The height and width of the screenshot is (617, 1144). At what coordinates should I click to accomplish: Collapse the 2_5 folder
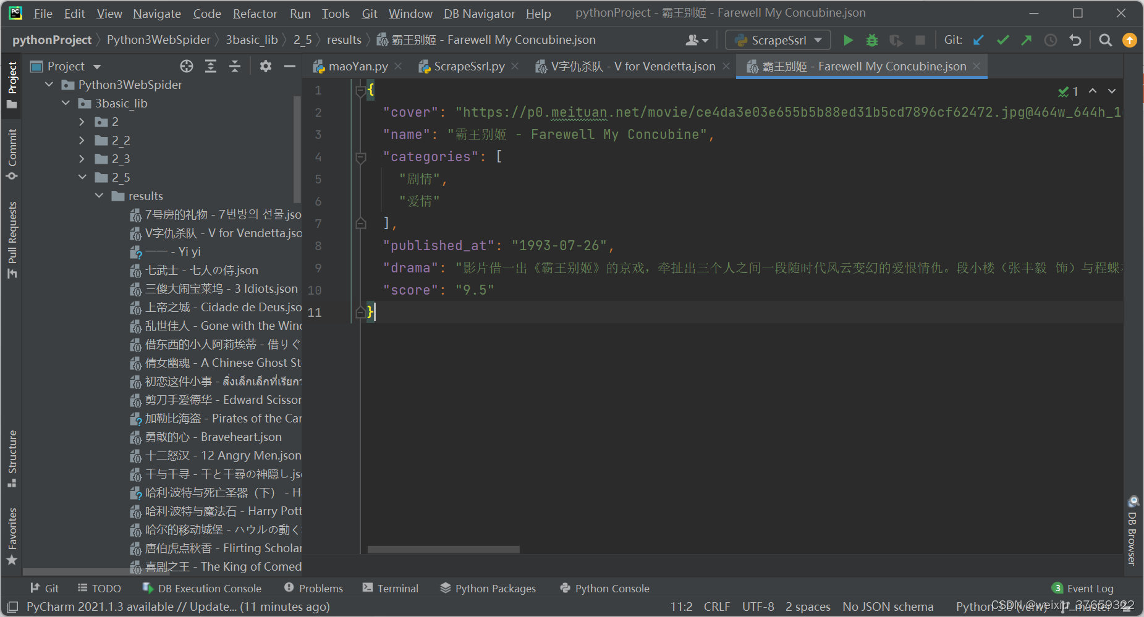[x=82, y=177]
